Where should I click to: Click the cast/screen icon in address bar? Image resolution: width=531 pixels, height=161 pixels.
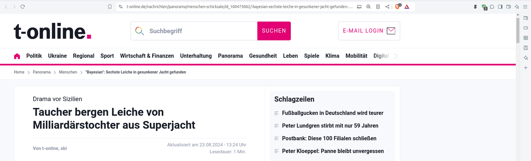click(359, 7)
